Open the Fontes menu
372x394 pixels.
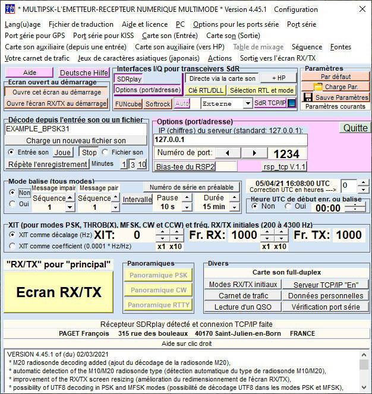click(341, 47)
